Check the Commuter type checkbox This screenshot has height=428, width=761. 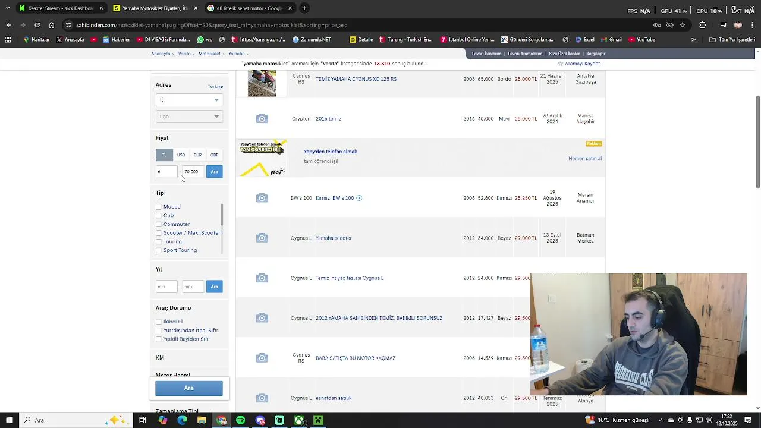[159, 224]
